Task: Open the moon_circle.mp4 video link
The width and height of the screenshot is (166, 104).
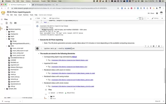Action: [72, 86]
